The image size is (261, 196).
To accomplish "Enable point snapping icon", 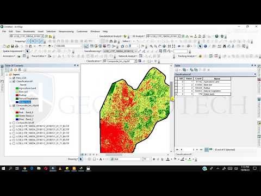I will click(x=29, y=41).
